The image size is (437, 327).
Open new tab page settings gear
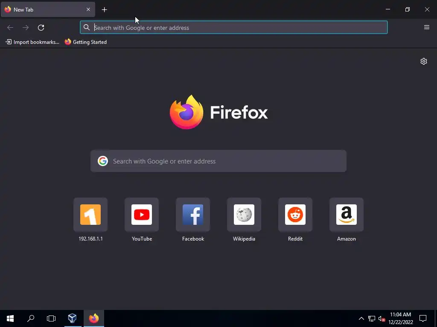click(x=424, y=61)
